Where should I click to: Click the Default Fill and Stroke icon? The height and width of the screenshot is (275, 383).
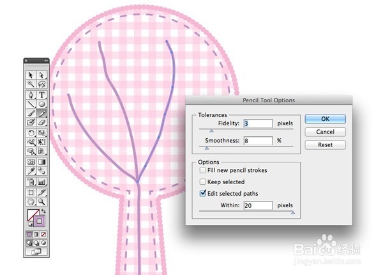point(30,224)
